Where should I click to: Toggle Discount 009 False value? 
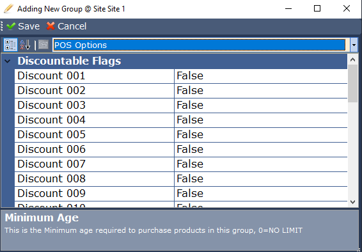click(261, 194)
